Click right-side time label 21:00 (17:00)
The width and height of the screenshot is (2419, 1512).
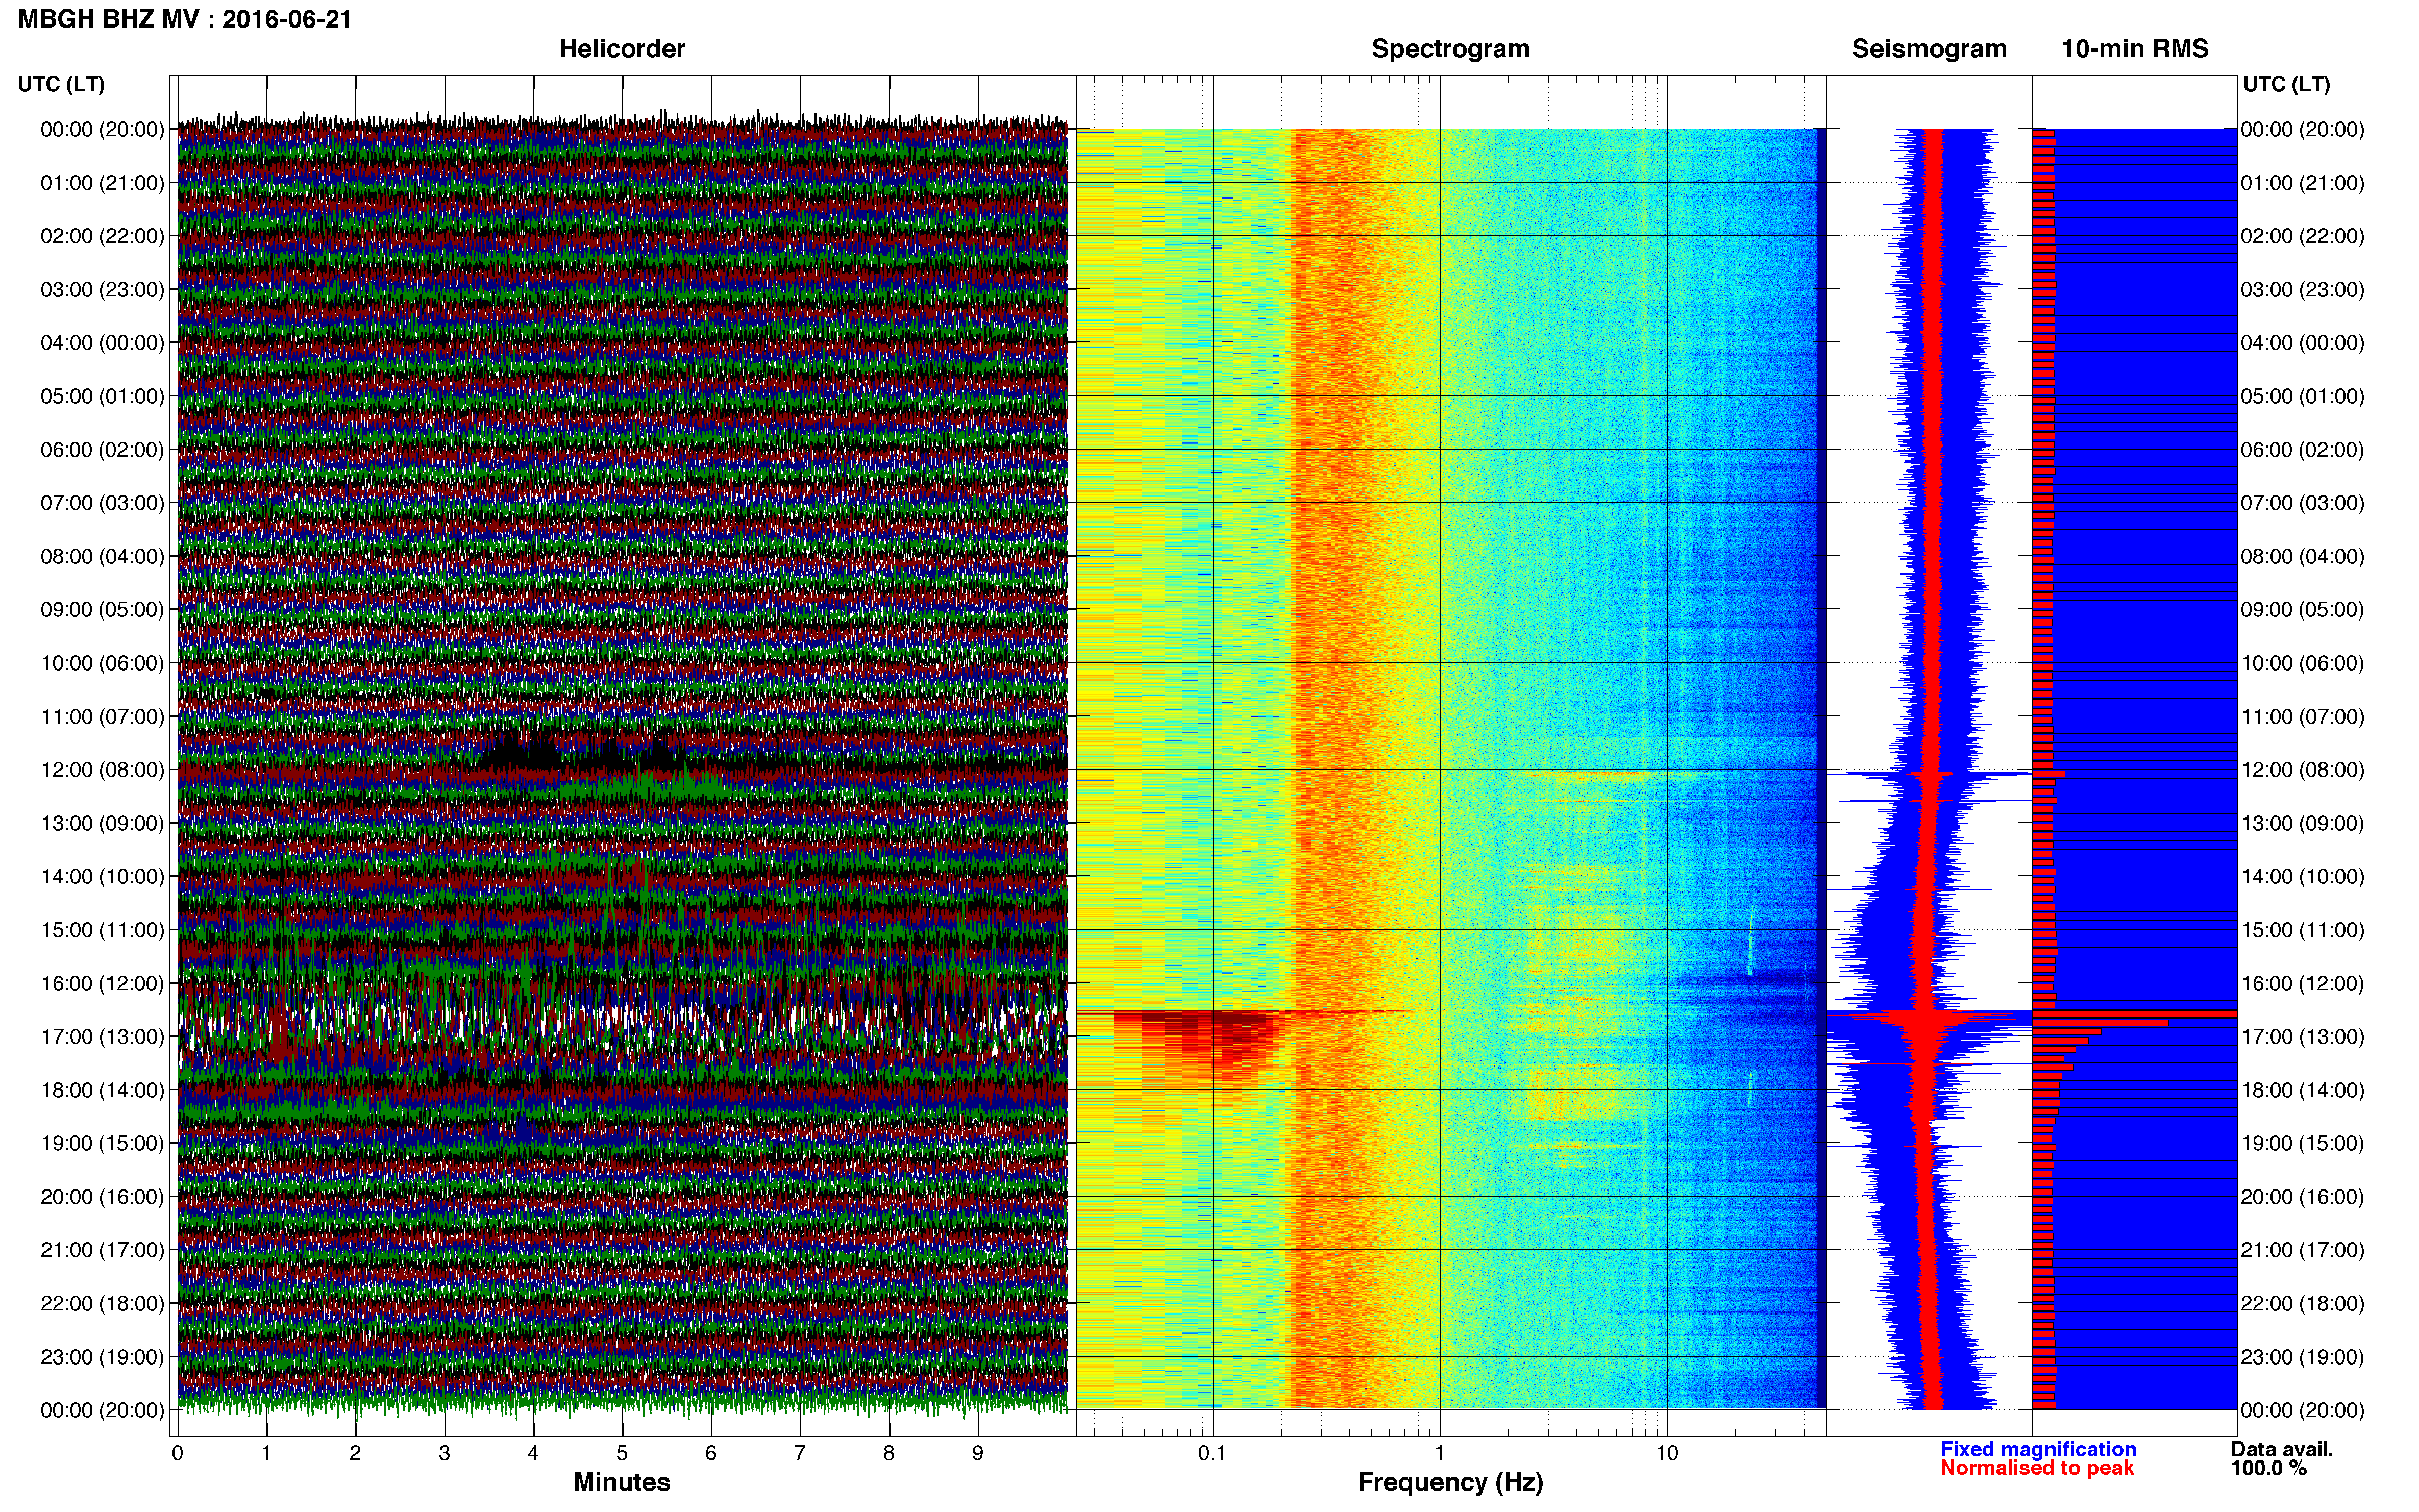2302,1250
